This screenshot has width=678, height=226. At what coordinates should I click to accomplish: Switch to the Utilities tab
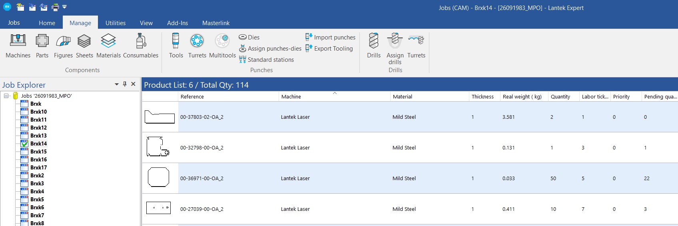(x=116, y=23)
